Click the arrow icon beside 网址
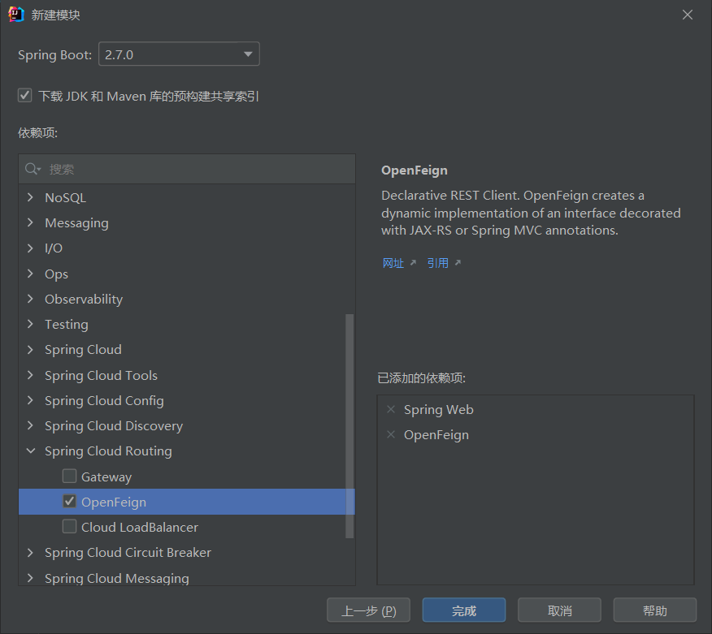Viewport: 712px width, 634px height. [x=413, y=262]
